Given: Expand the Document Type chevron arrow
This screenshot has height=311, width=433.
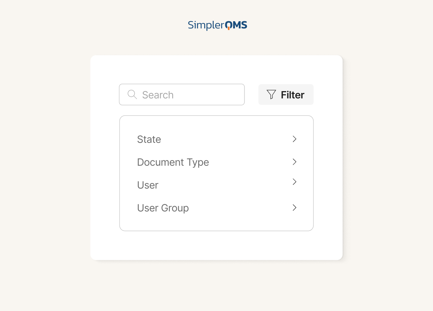Looking at the screenshot, I should [294, 162].
